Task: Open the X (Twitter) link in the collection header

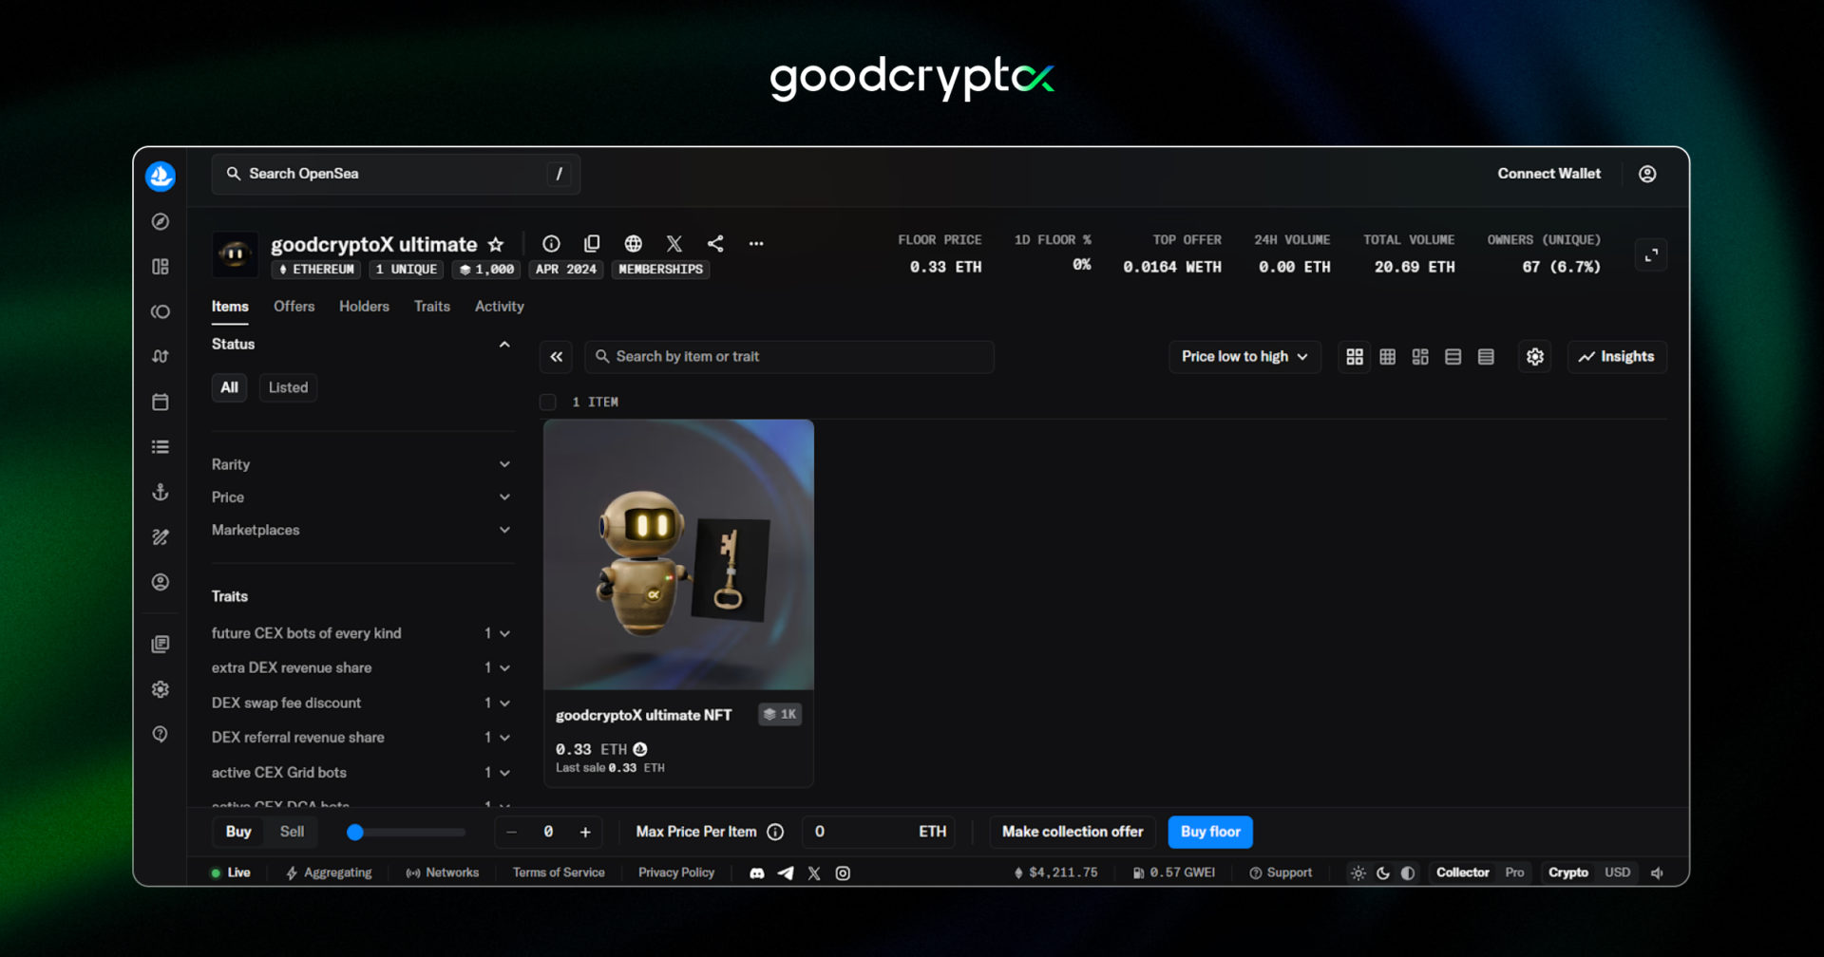Action: (674, 244)
